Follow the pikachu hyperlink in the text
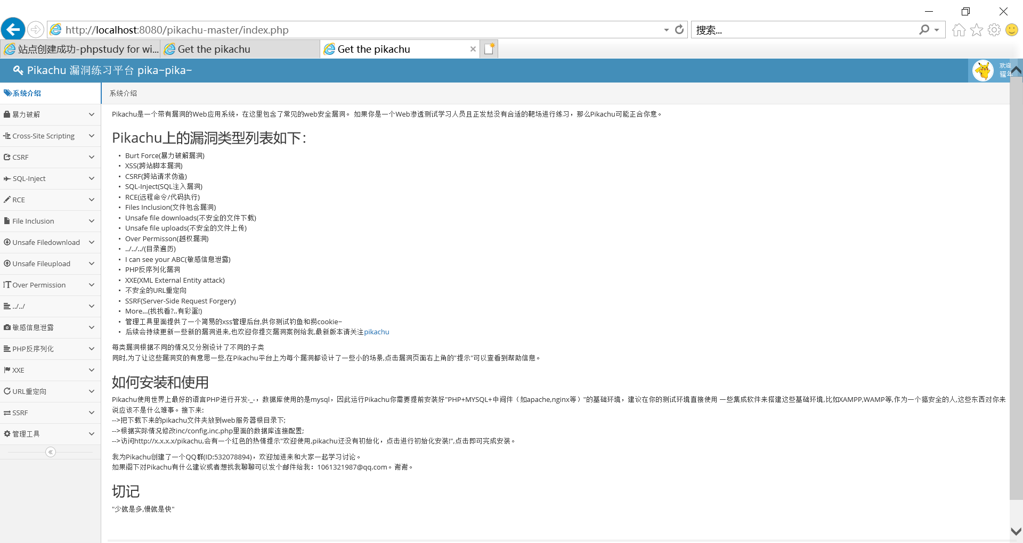This screenshot has width=1023, height=543. coord(376,332)
